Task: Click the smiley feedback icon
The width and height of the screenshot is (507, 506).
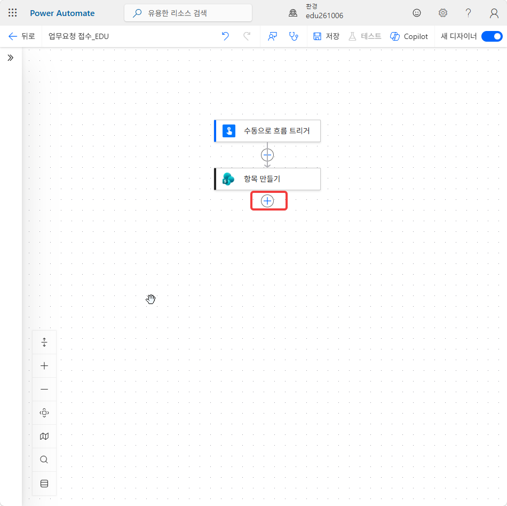Action: click(x=417, y=13)
